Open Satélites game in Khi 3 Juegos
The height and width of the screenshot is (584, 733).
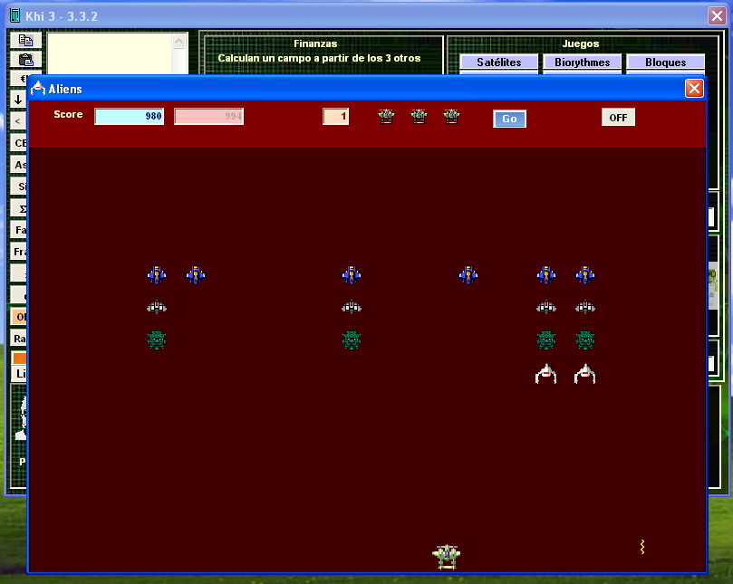tap(499, 62)
